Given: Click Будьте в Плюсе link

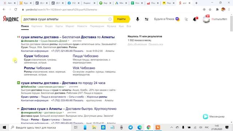Looking at the screenshot, I should tap(164, 19).
